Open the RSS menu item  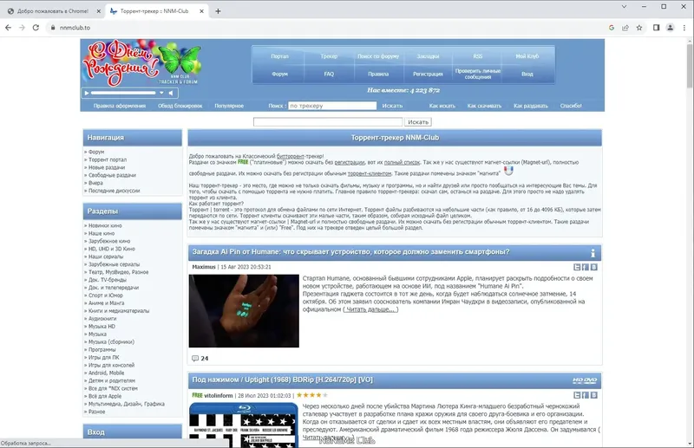pyautogui.click(x=478, y=56)
